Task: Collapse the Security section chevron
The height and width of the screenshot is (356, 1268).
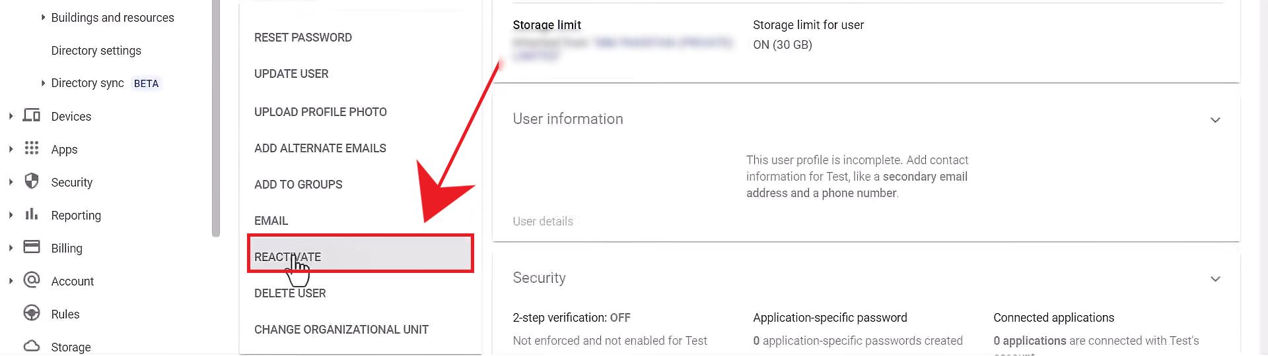Action: click(1215, 279)
